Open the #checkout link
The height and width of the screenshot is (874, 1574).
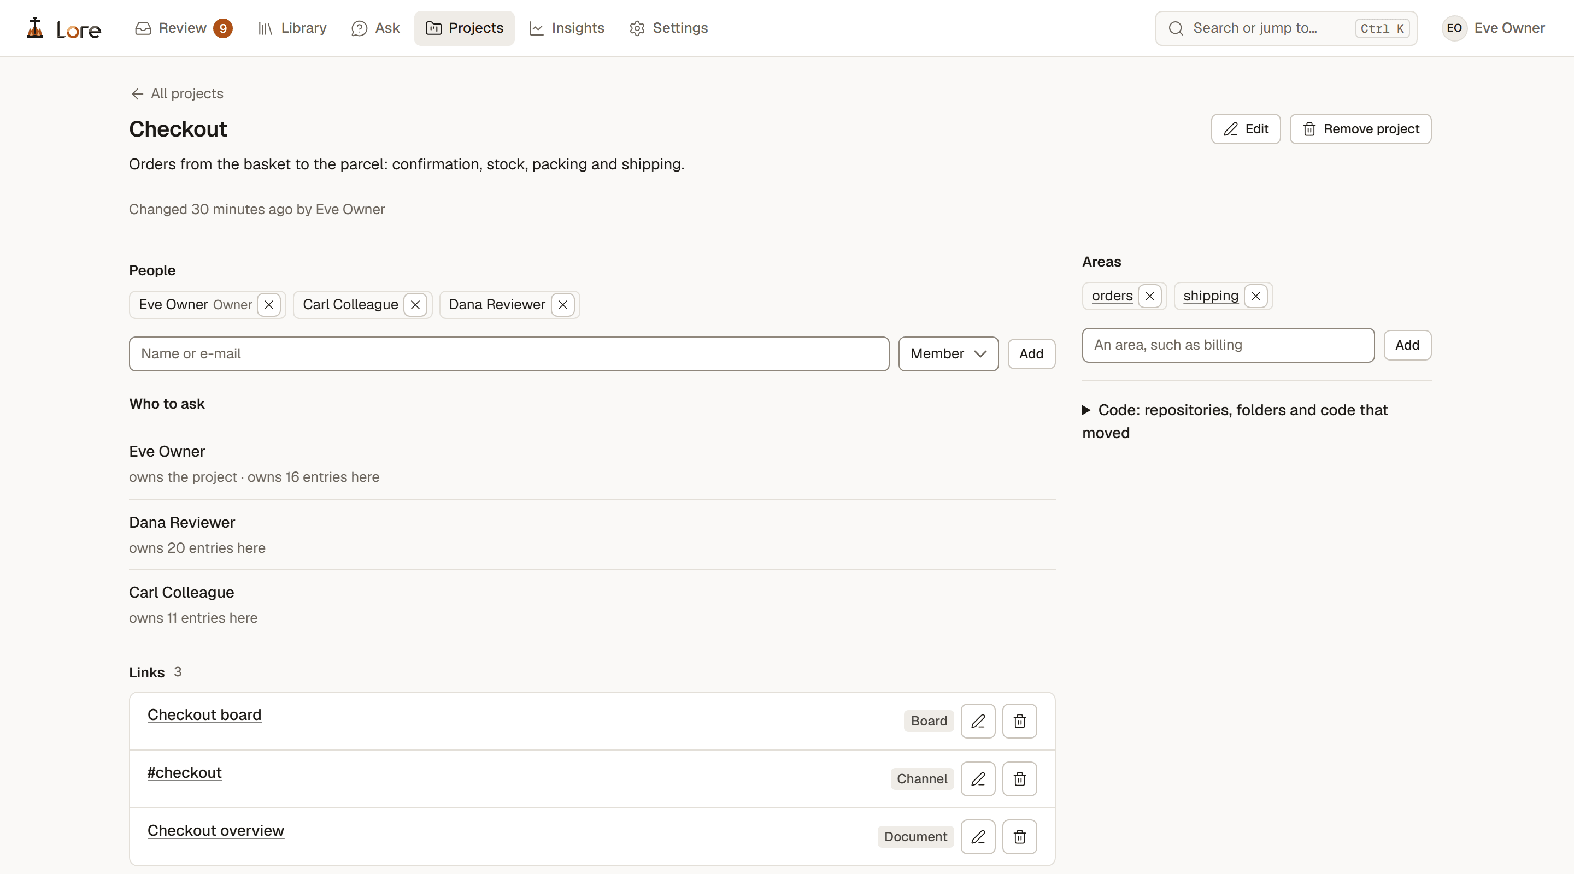pyautogui.click(x=184, y=772)
